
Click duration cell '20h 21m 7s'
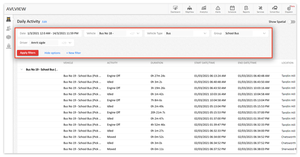(x=157, y=112)
